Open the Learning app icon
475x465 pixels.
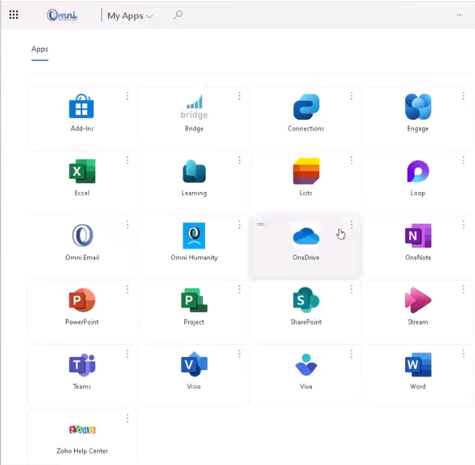click(194, 171)
